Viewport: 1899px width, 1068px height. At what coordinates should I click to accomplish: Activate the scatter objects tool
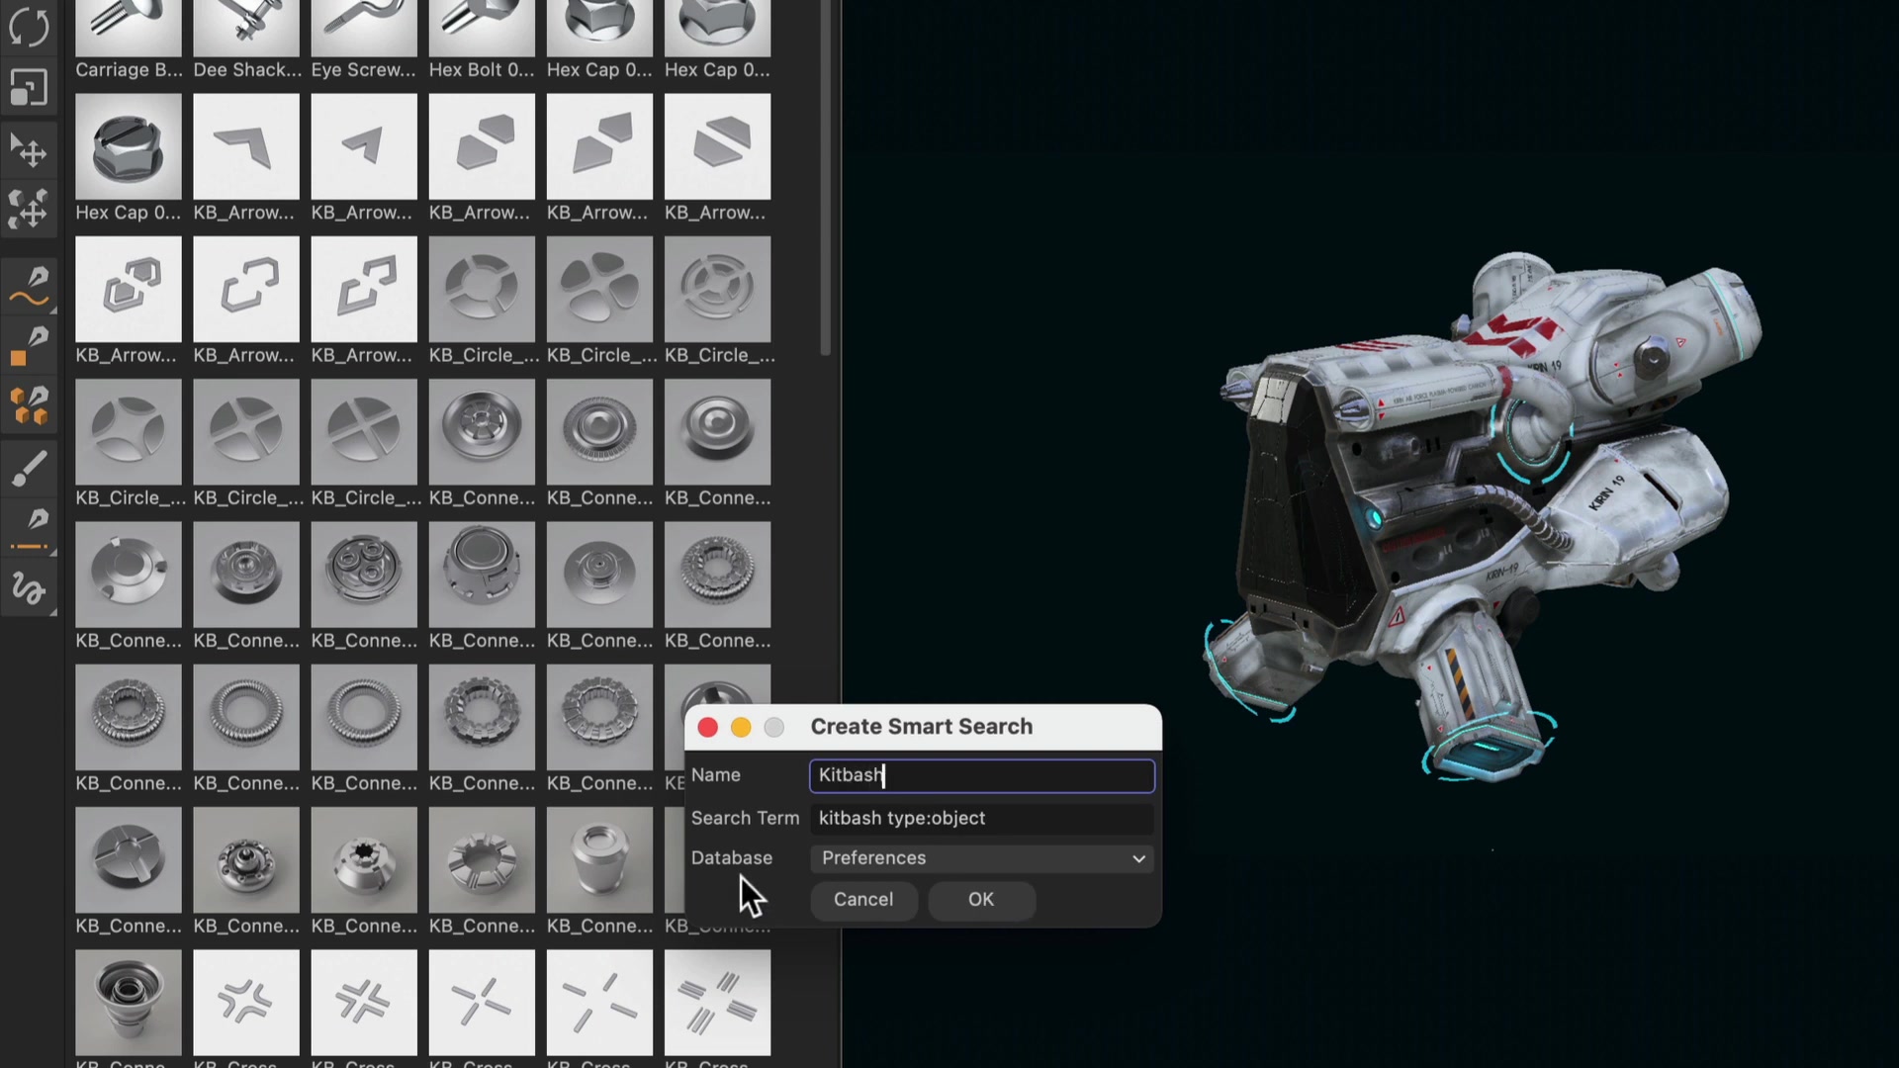pos(30,405)
